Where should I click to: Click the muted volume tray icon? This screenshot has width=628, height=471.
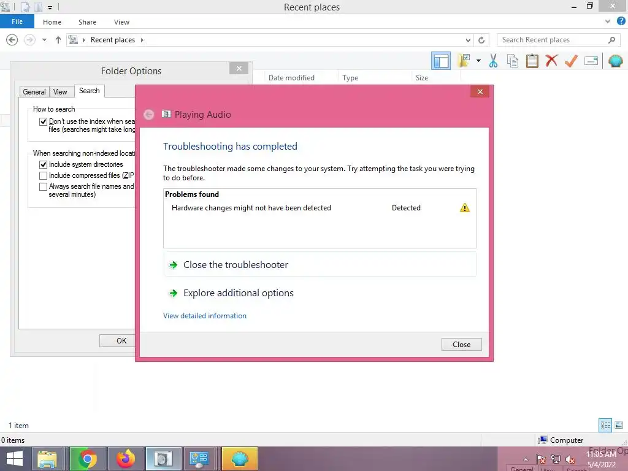point(570,459)
